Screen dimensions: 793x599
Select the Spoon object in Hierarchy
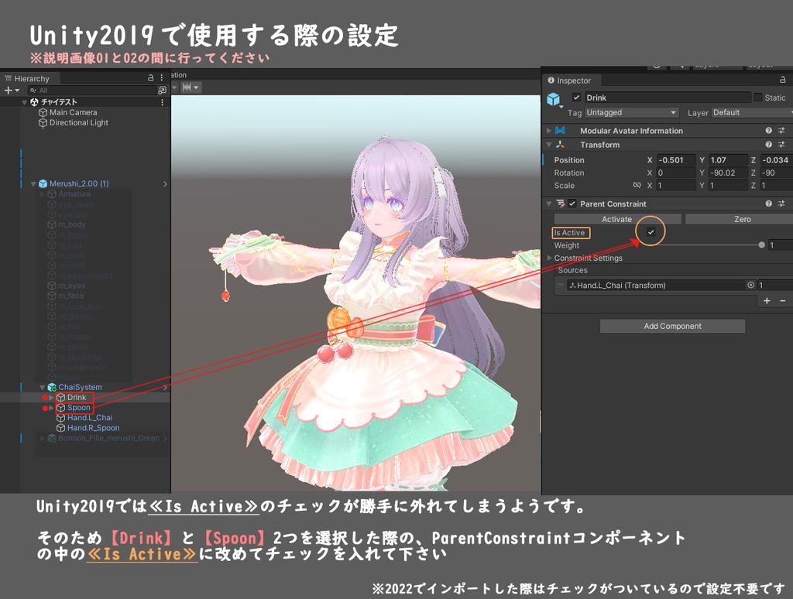(78, 408)
